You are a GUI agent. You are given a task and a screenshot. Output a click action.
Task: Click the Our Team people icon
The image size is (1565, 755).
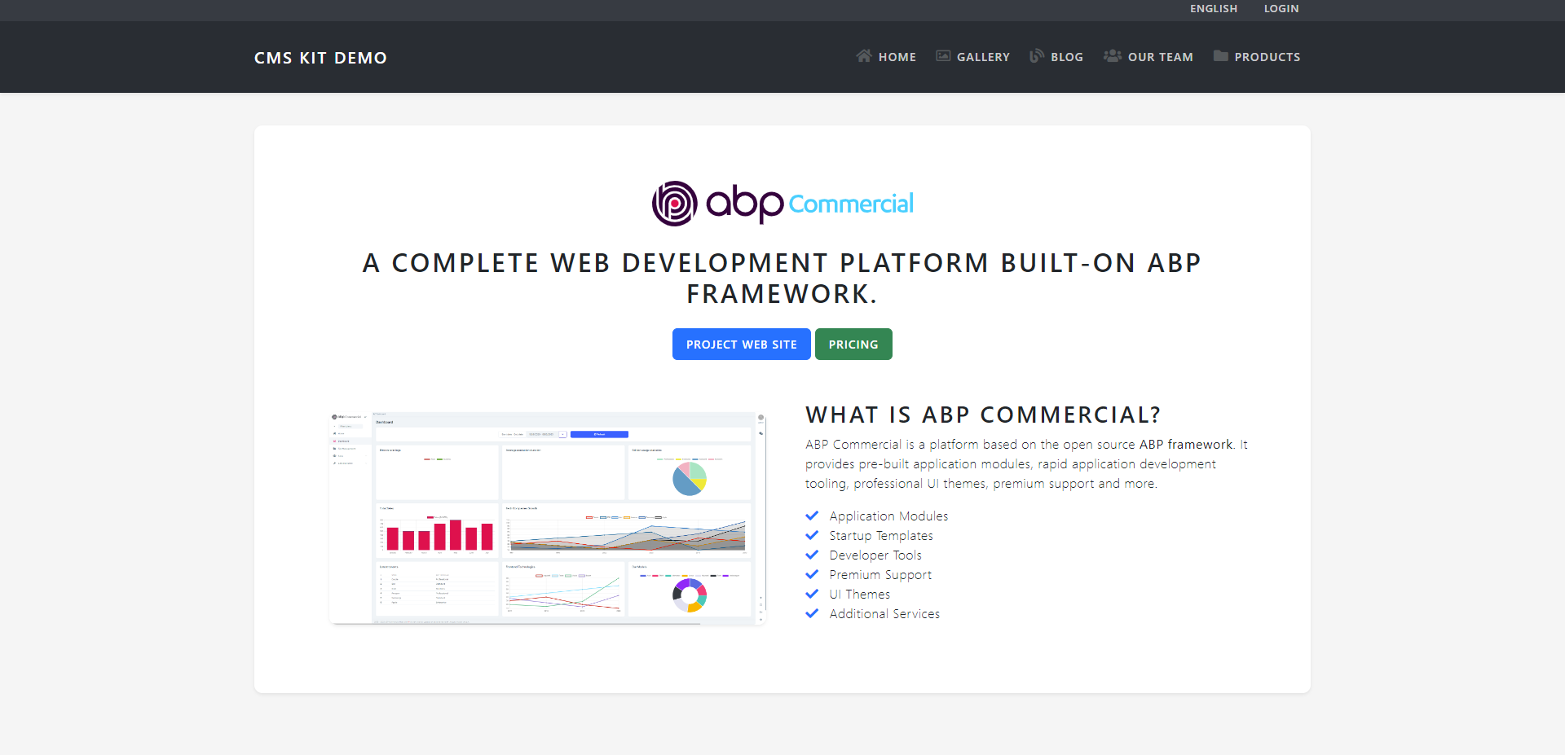click(x=1113, y=56)
